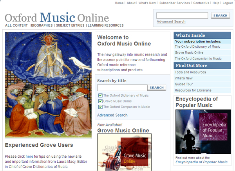Focus the header search input field

click(182, 16)
